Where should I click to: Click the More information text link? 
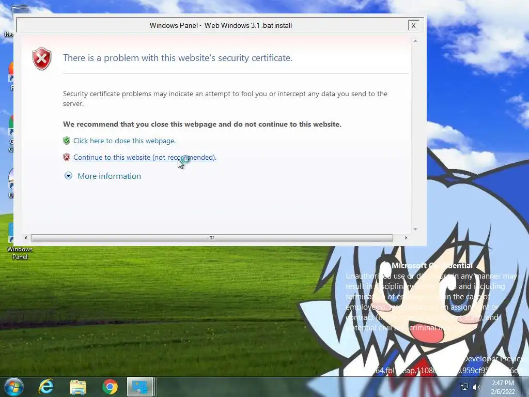pos(110,176)
